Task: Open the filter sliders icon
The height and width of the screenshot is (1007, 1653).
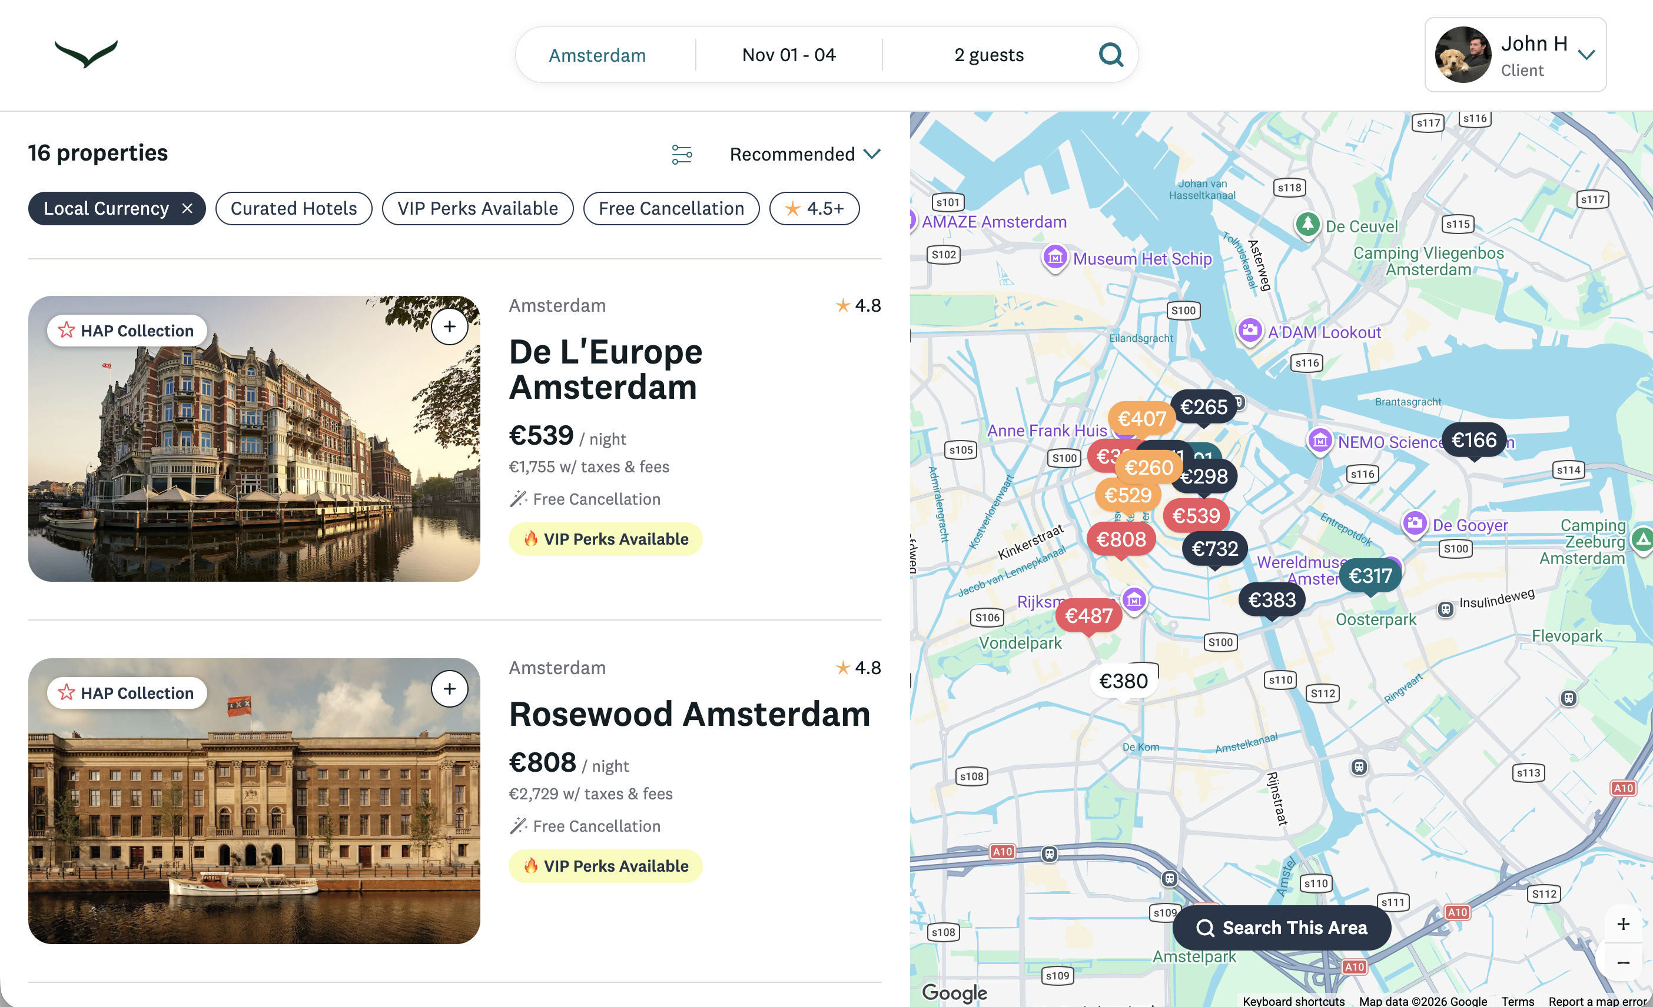Action: (682, 154)
